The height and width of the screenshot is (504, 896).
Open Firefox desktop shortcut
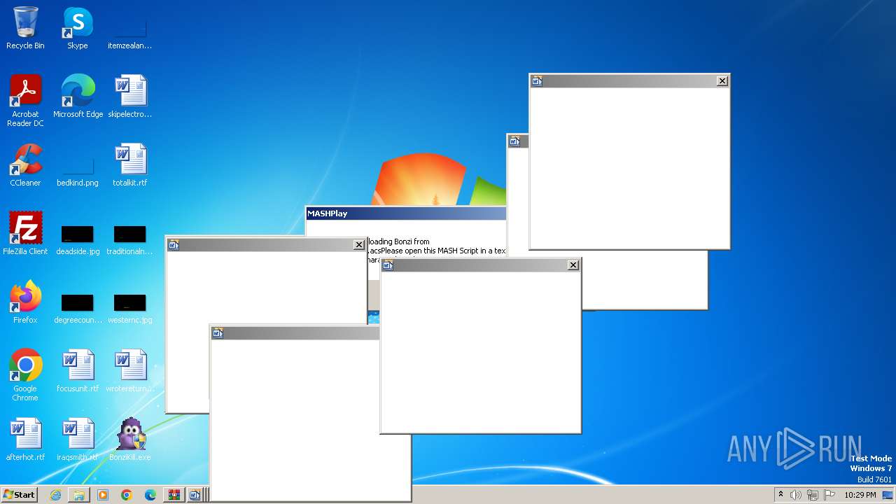pos(25,302)
